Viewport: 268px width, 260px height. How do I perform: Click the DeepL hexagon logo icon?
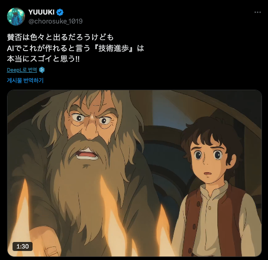click(x=42, y=70)
